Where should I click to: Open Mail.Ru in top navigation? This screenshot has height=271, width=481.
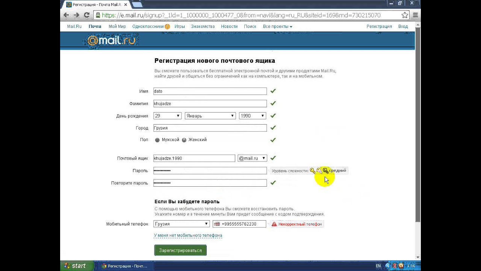pos(74,27)
